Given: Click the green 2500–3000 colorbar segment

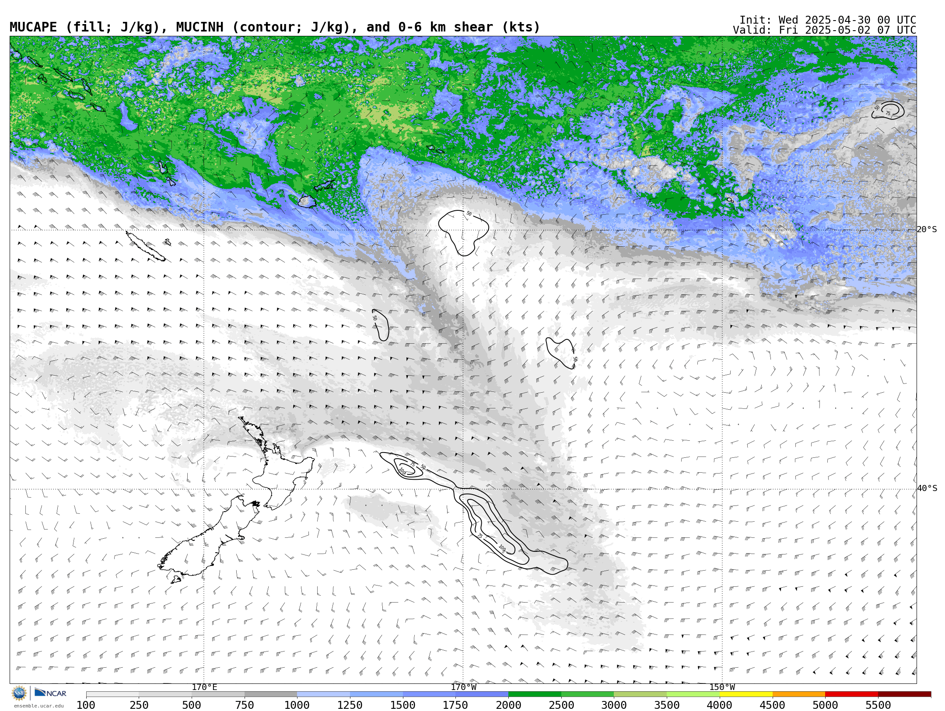Looking at the screenshot, I should click(588, 694).
